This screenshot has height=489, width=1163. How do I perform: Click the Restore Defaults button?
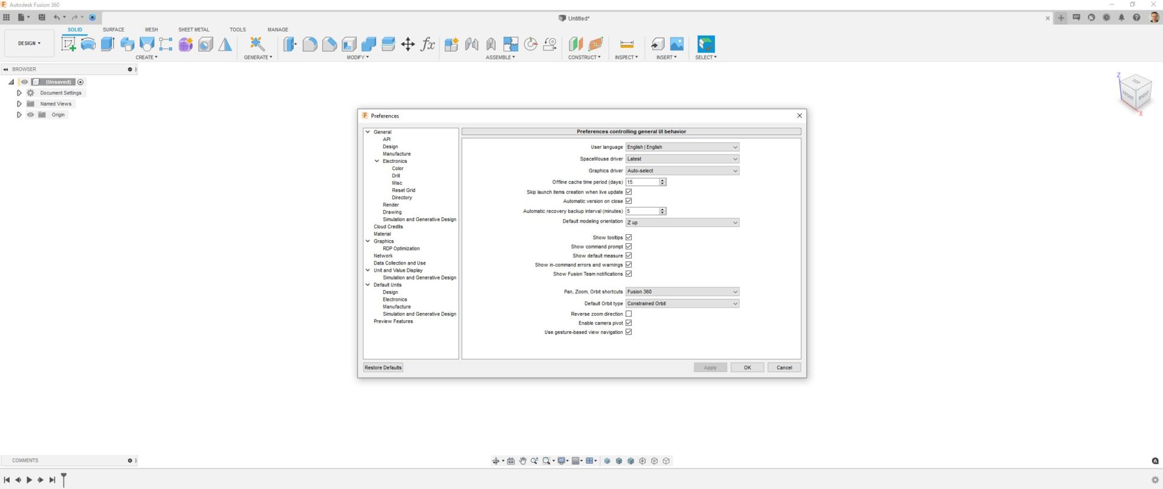tap(383, 367)
